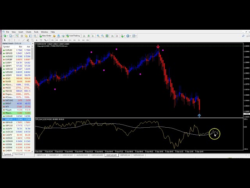Switch to the Tick Chart tab
This screenshot has height=188, width=250.
click(x=19, y=154)
